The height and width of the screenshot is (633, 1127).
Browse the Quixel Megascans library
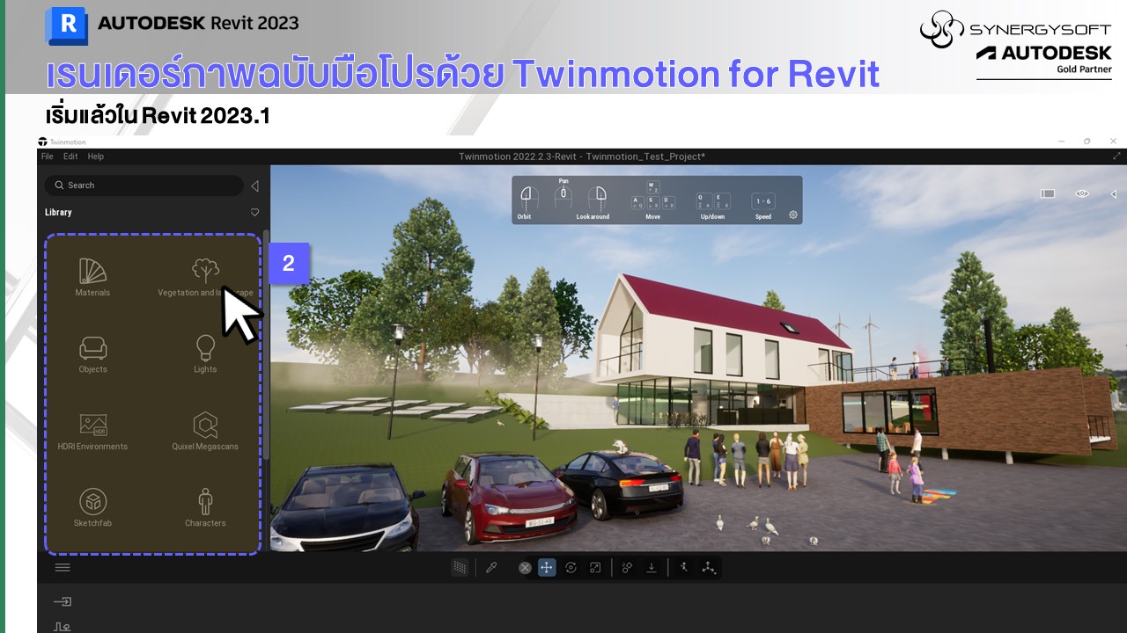tap(205, 431)
